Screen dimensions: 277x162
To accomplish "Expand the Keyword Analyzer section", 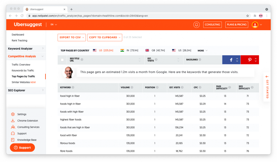I will [26, 49].
